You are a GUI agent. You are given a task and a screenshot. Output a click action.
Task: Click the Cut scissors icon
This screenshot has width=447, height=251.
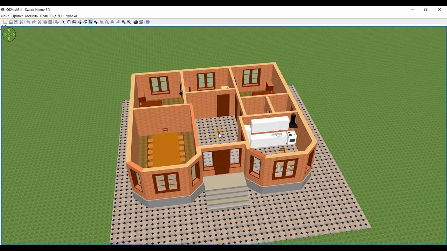point(39,22)
